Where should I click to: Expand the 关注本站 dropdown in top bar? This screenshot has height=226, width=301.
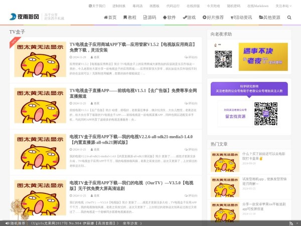coord(282,6)
